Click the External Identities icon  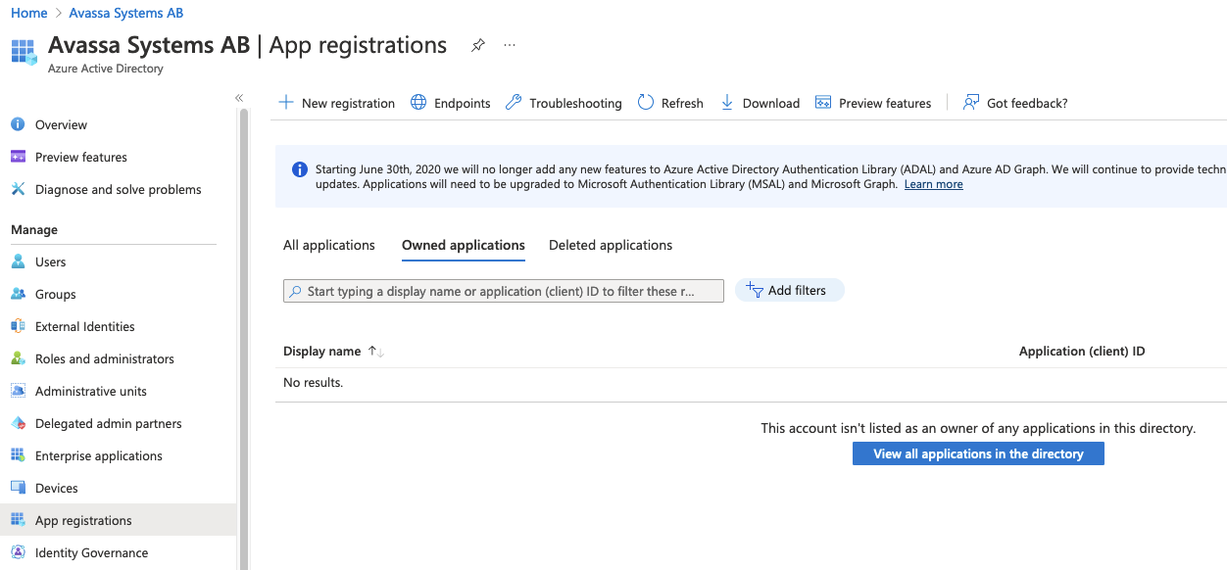point(18,326)
